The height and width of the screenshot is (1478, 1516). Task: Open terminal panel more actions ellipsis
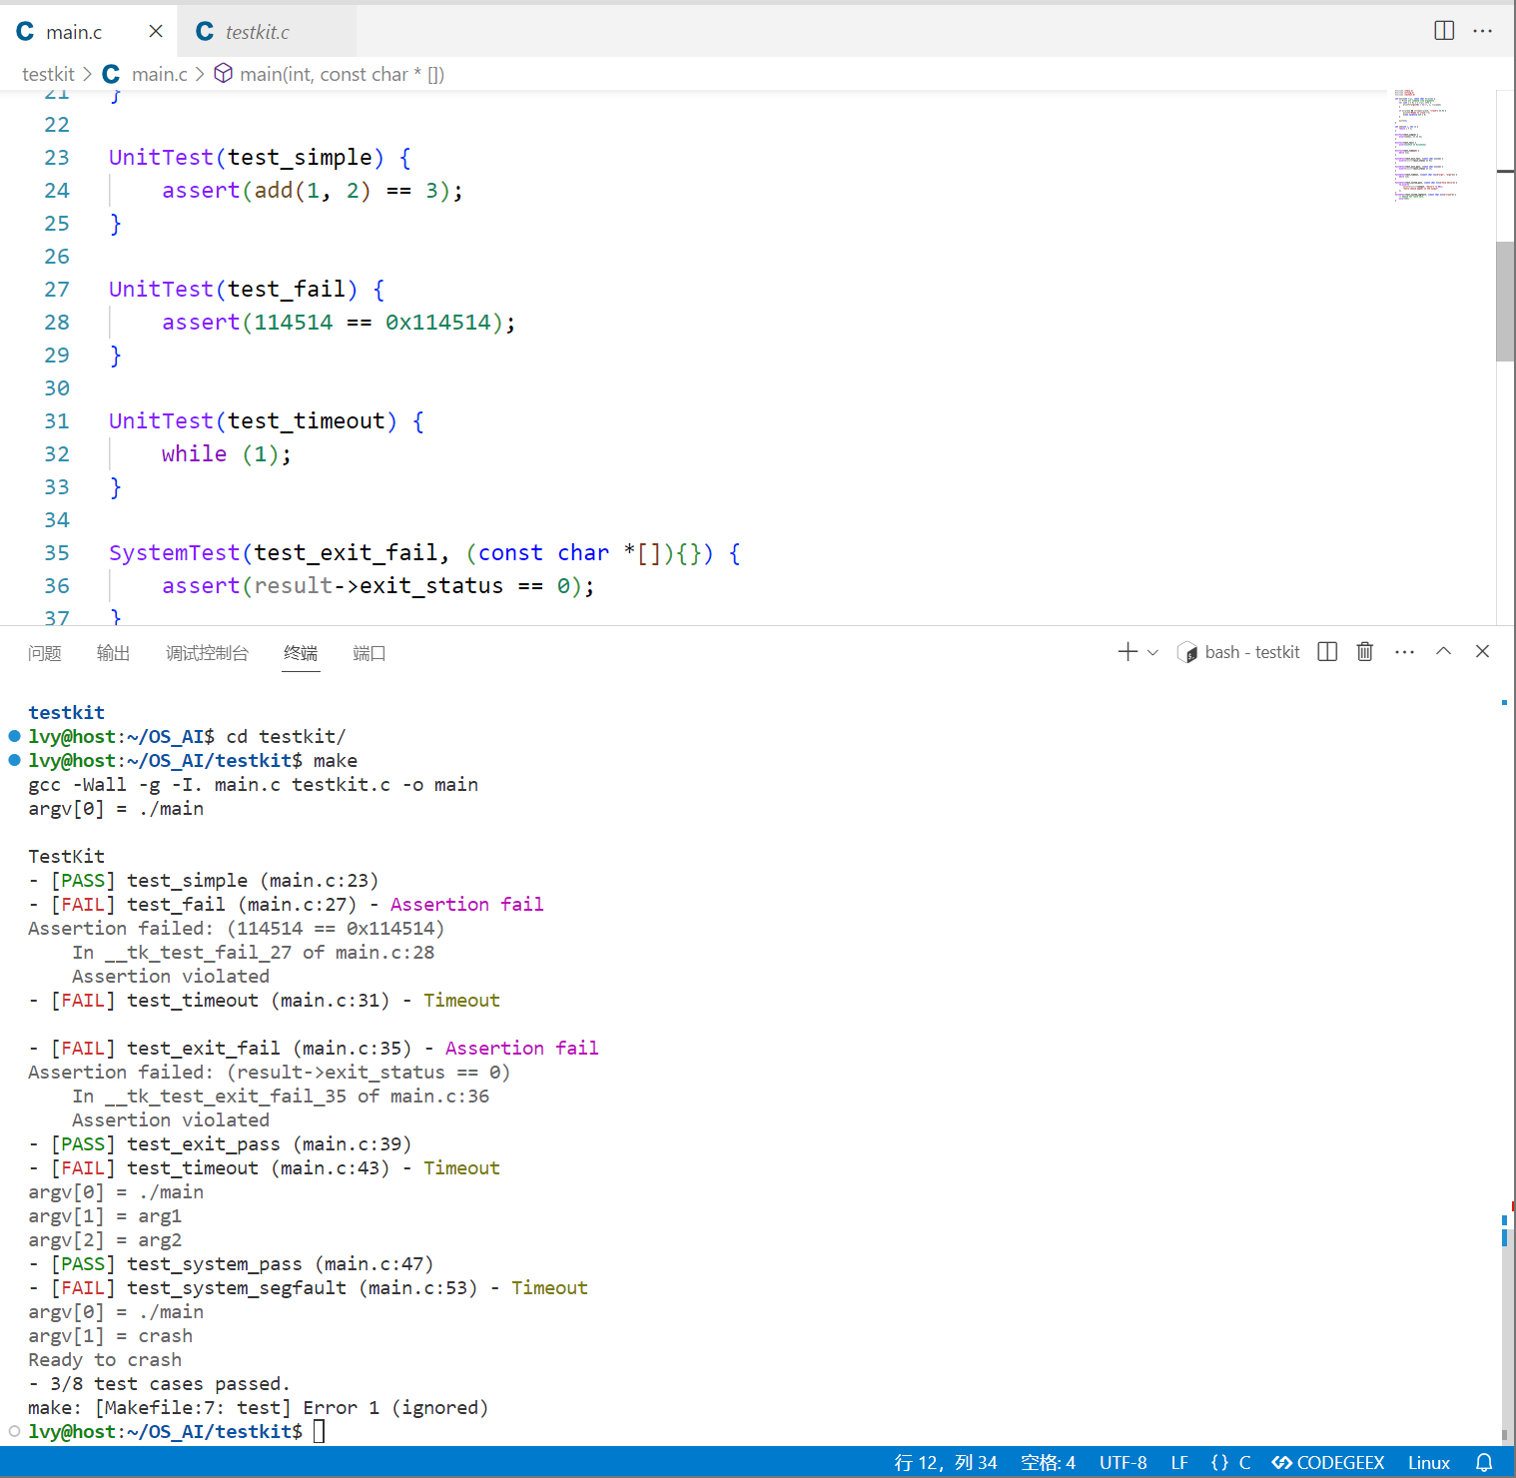[1404, 651]
